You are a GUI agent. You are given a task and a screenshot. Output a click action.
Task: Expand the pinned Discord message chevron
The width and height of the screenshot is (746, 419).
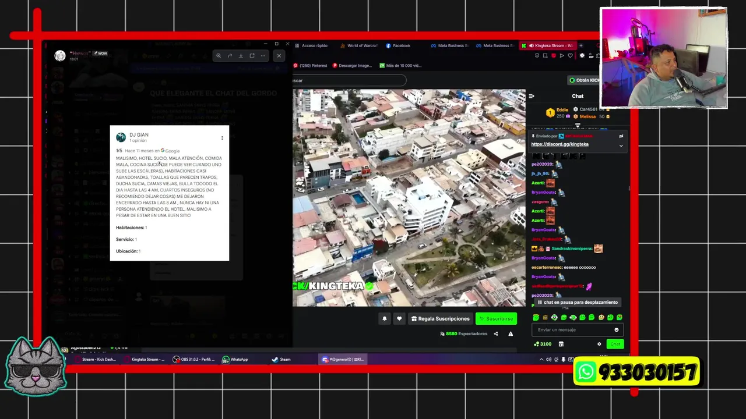coord(621,145)
